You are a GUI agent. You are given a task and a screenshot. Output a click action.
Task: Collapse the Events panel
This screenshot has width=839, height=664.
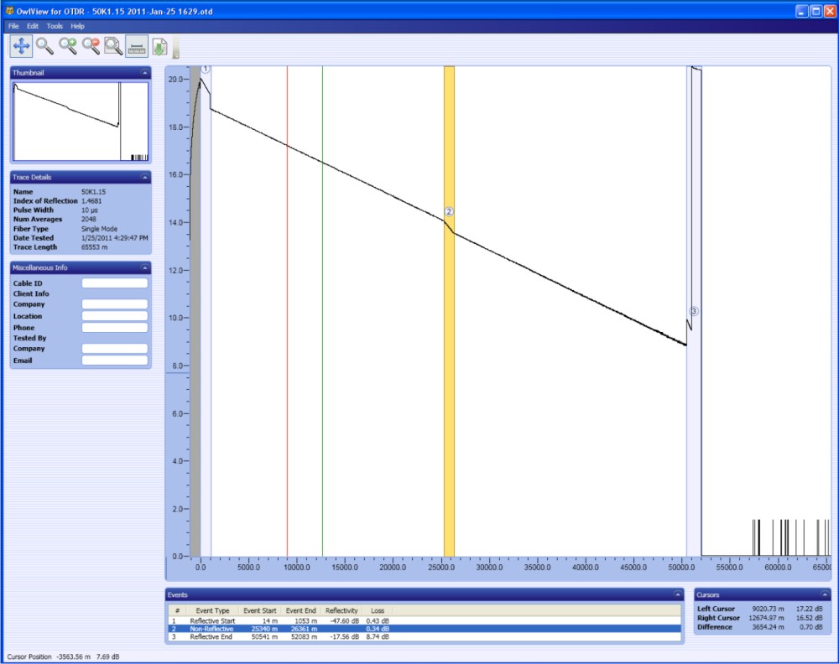(679, 594)
